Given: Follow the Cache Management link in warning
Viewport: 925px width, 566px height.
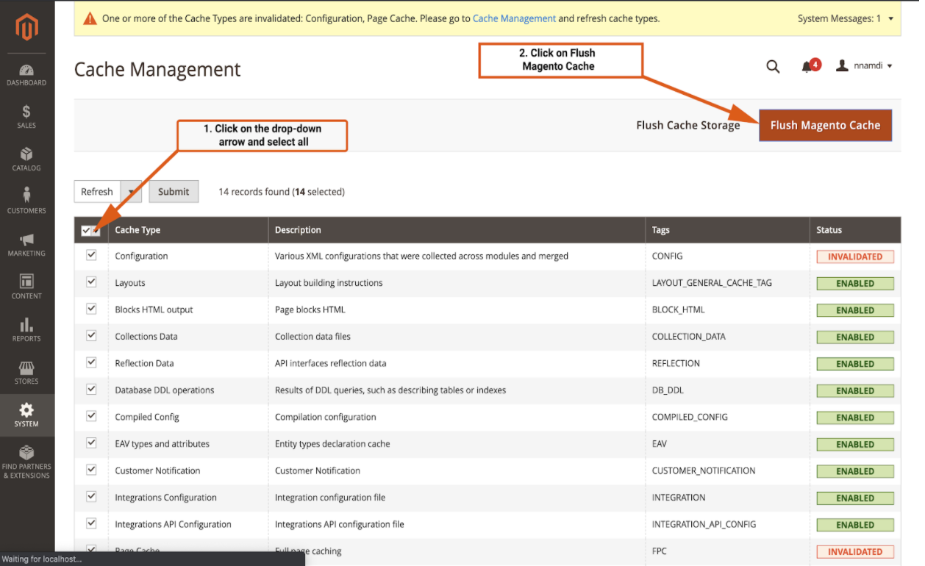Looking at the screenshot, I should pyautogui.click(x=514, y=18).
